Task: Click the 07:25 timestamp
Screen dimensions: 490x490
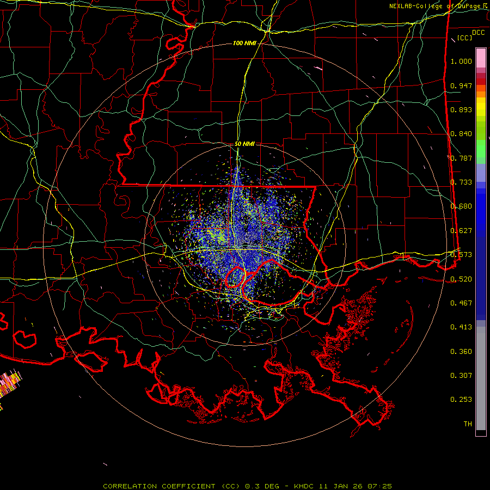Action: coord(379,486)
